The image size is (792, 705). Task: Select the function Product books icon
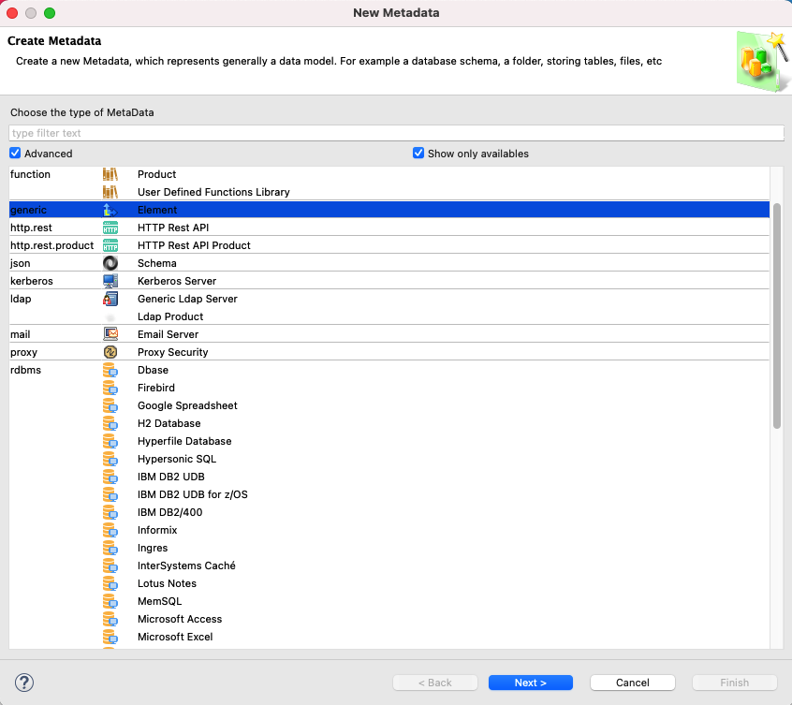(110, 174)
